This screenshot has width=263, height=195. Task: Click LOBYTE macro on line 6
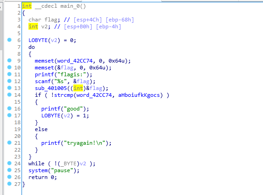38,40
